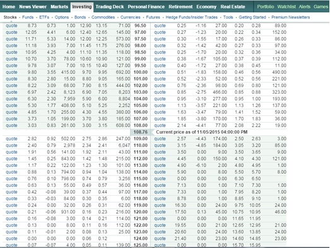The image size is (330, 248).
Task: Select strike price 100.00 cell
Action: coord(140,72)
